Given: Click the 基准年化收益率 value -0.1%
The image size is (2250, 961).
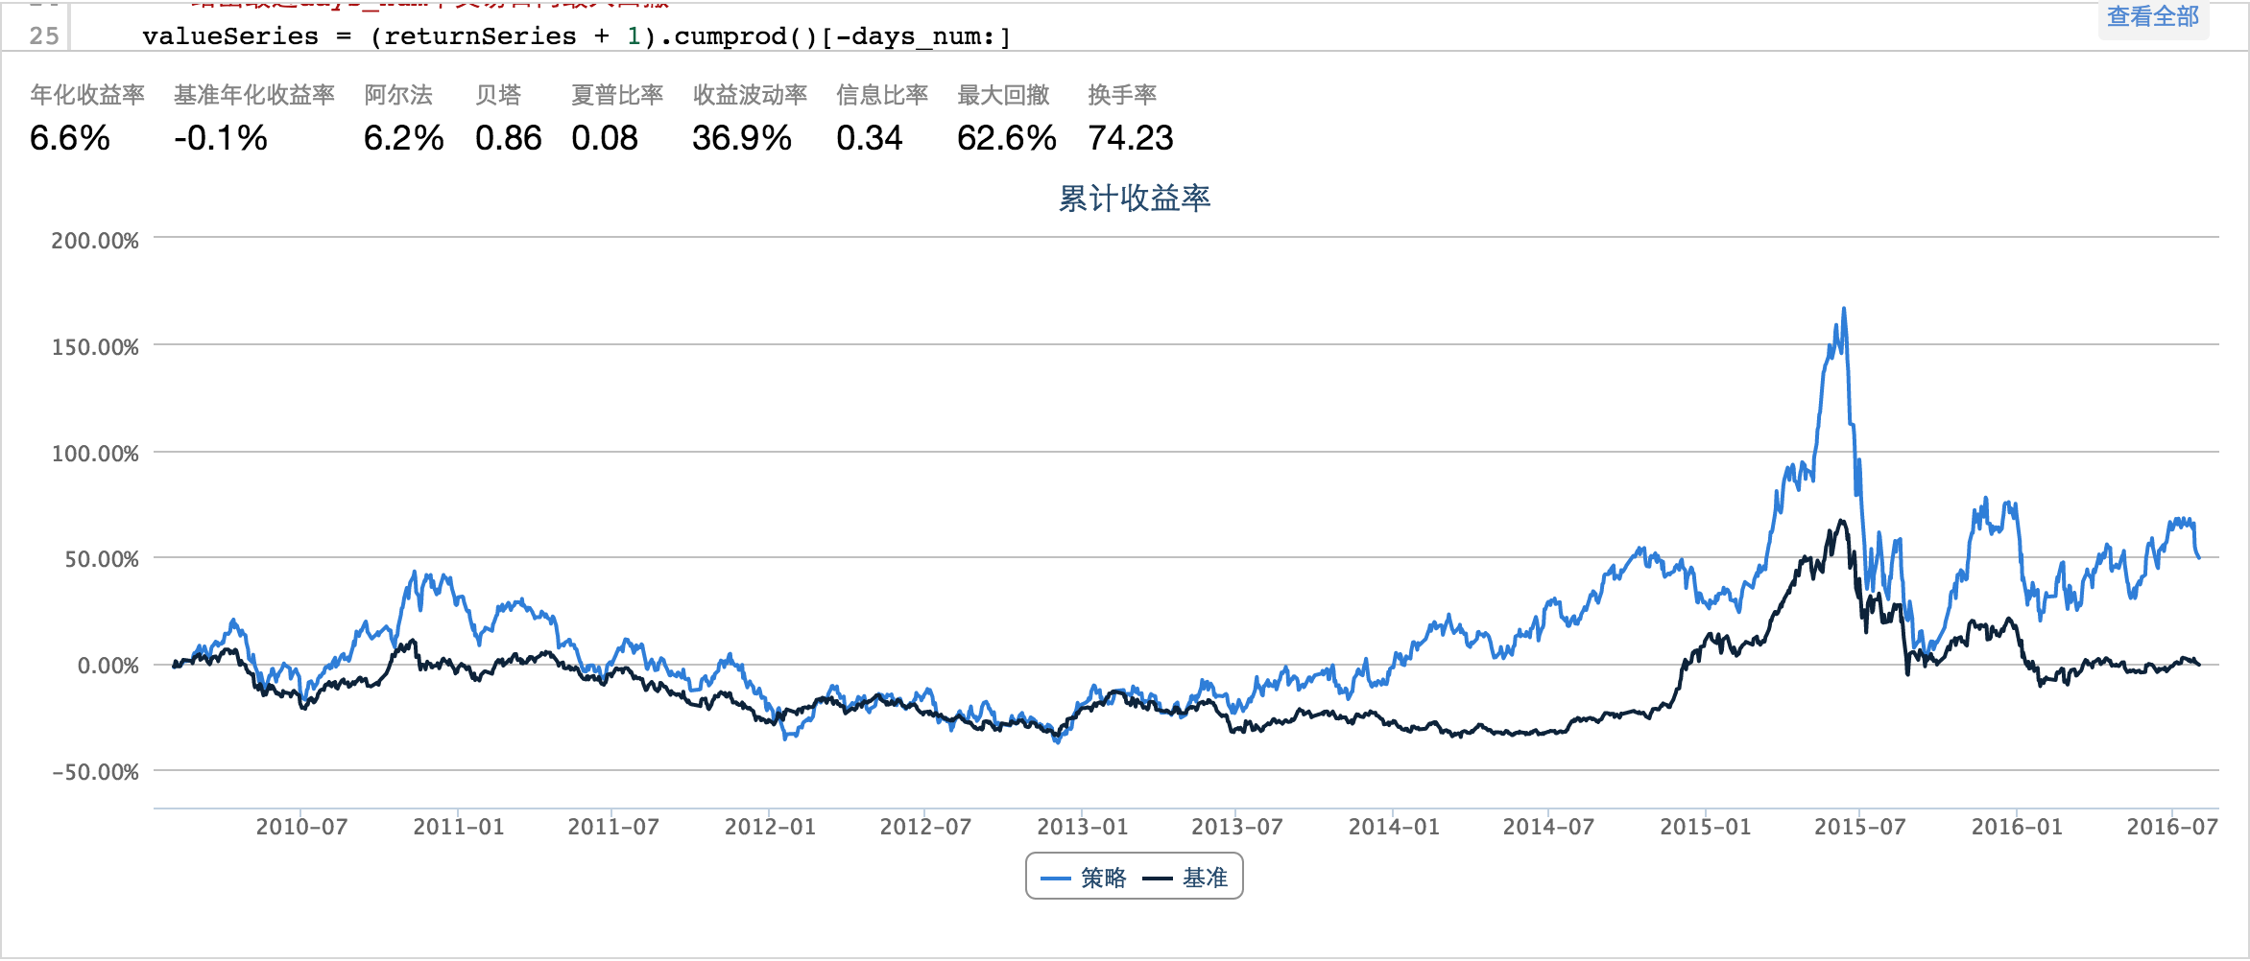Looking at the screenshot, I should tap(221, 138).
